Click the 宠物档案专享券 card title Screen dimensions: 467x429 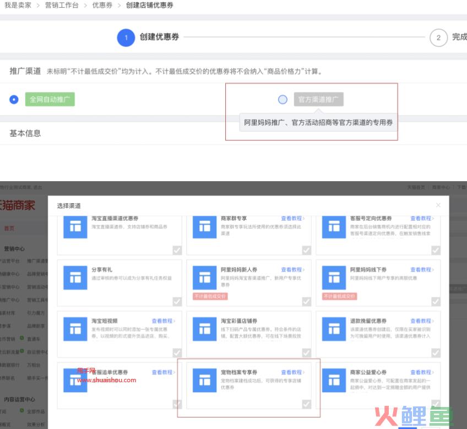coord(239,372)
